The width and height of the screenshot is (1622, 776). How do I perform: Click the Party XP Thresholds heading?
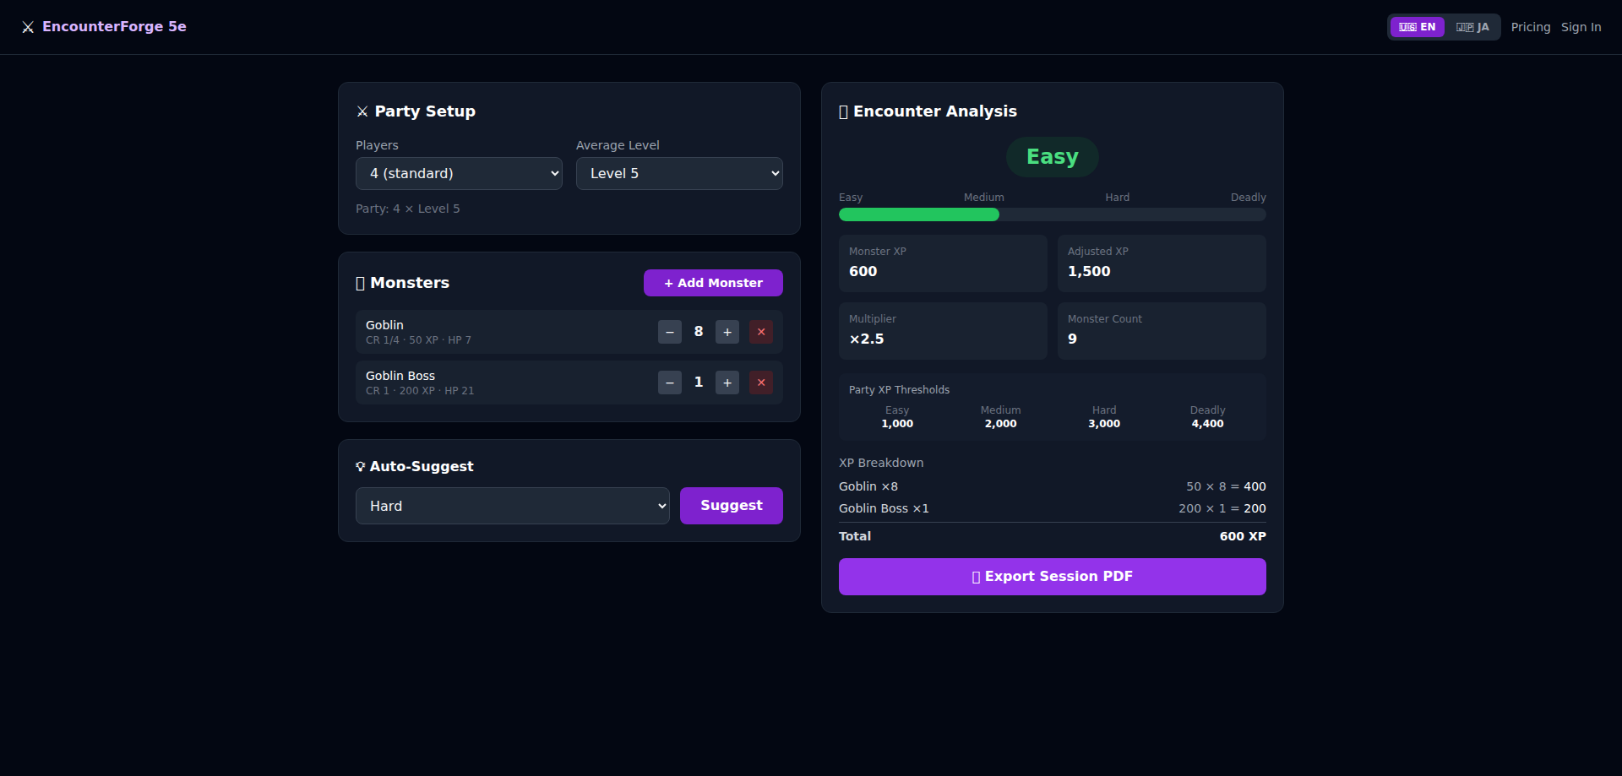(899, 390)
